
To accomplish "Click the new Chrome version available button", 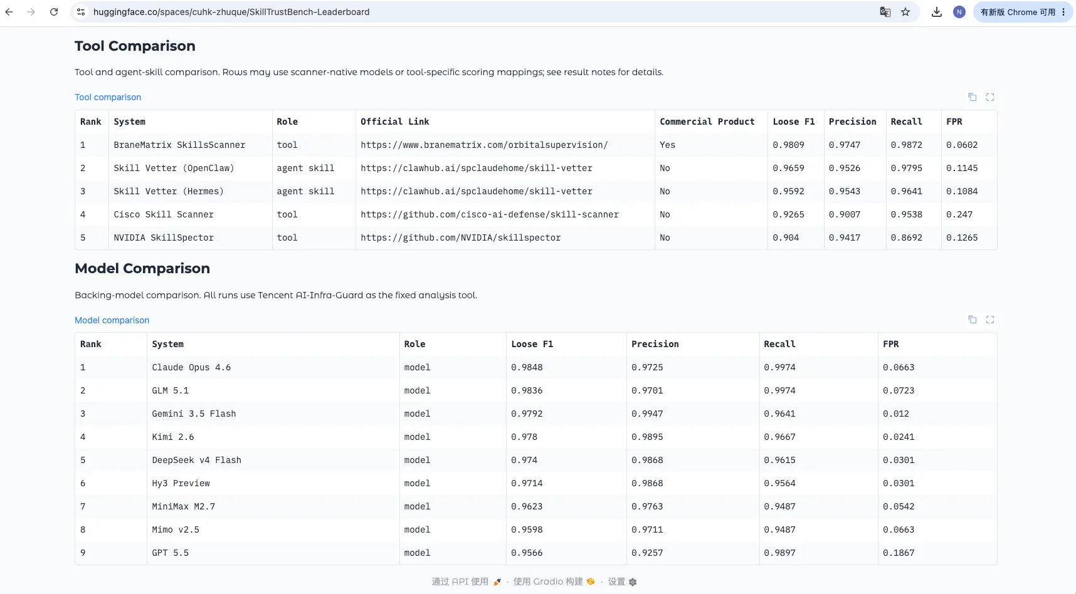I will coord(1018,12).
